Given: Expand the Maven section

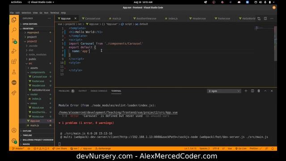Looking at the screenshot, I should click(x=37, y=144).
